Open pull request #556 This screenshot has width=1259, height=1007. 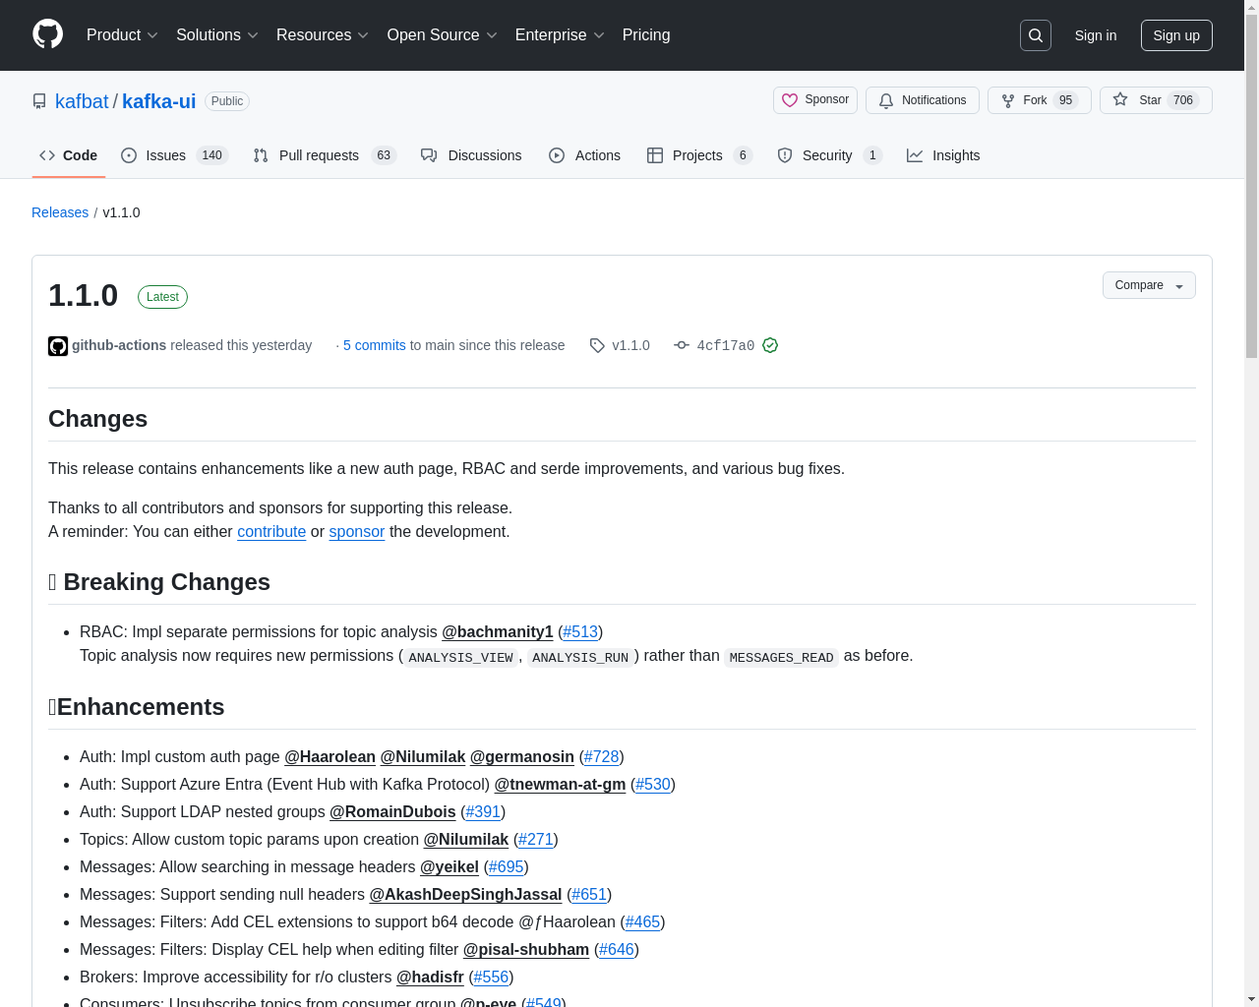click(x=491, y=977)
